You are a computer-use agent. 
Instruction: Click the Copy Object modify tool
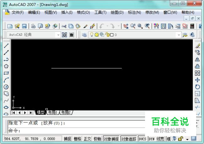[x=197, y=53]
